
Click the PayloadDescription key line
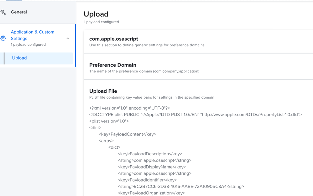[150, 154]
